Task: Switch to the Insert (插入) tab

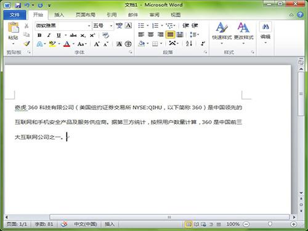Action: 59,15
